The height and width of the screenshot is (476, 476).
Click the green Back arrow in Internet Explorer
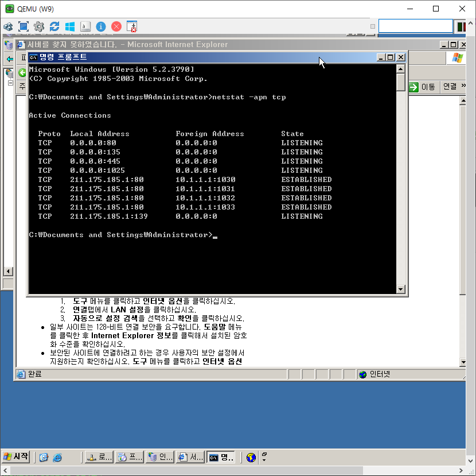[22, 72]
